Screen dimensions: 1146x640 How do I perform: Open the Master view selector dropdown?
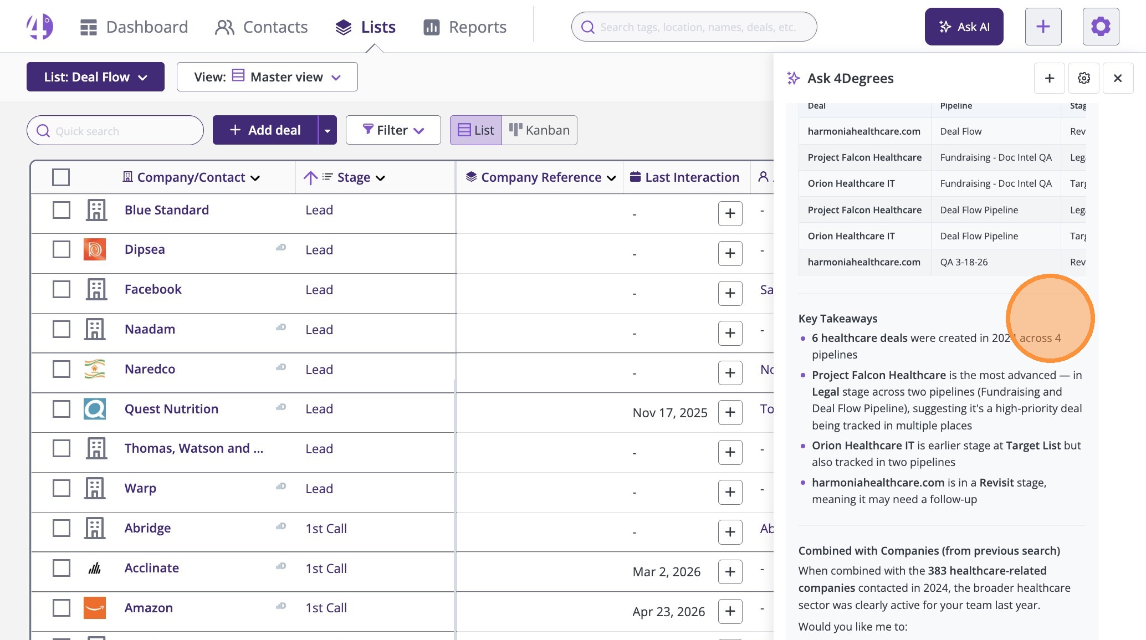pos(267,77)
